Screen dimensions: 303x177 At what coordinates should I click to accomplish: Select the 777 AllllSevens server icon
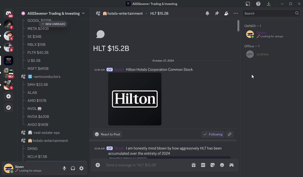[x=9, y=60]
